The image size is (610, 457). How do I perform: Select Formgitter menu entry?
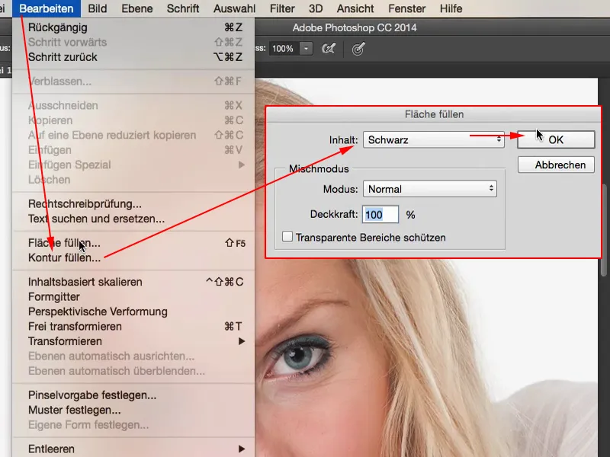pos(134,297)
